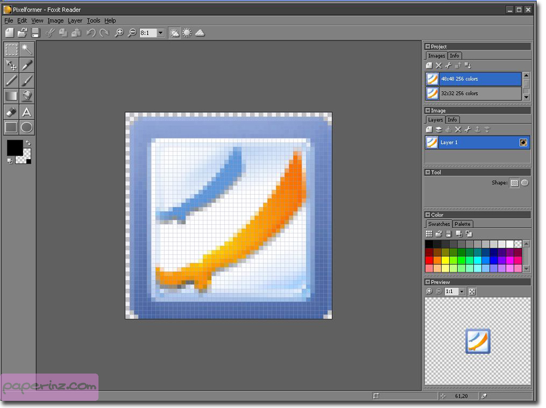Pick the pure red swatch
Image resolution: width=546 pixels, height=408 pixels.
(429, 260)
